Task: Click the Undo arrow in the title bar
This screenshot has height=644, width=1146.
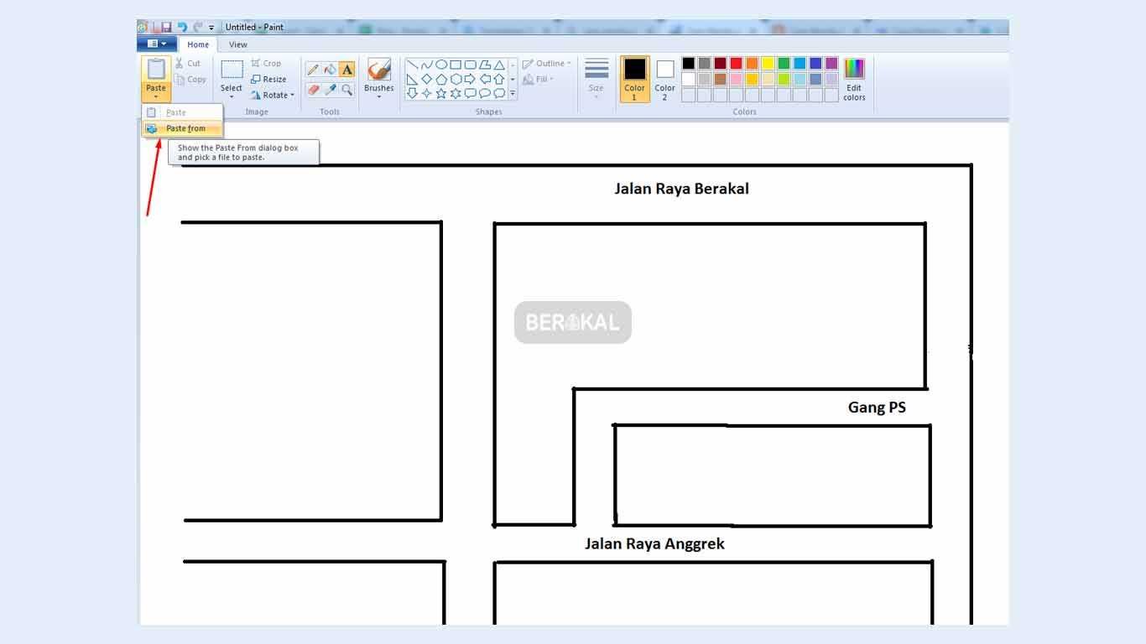Action: tap(182, 28)
